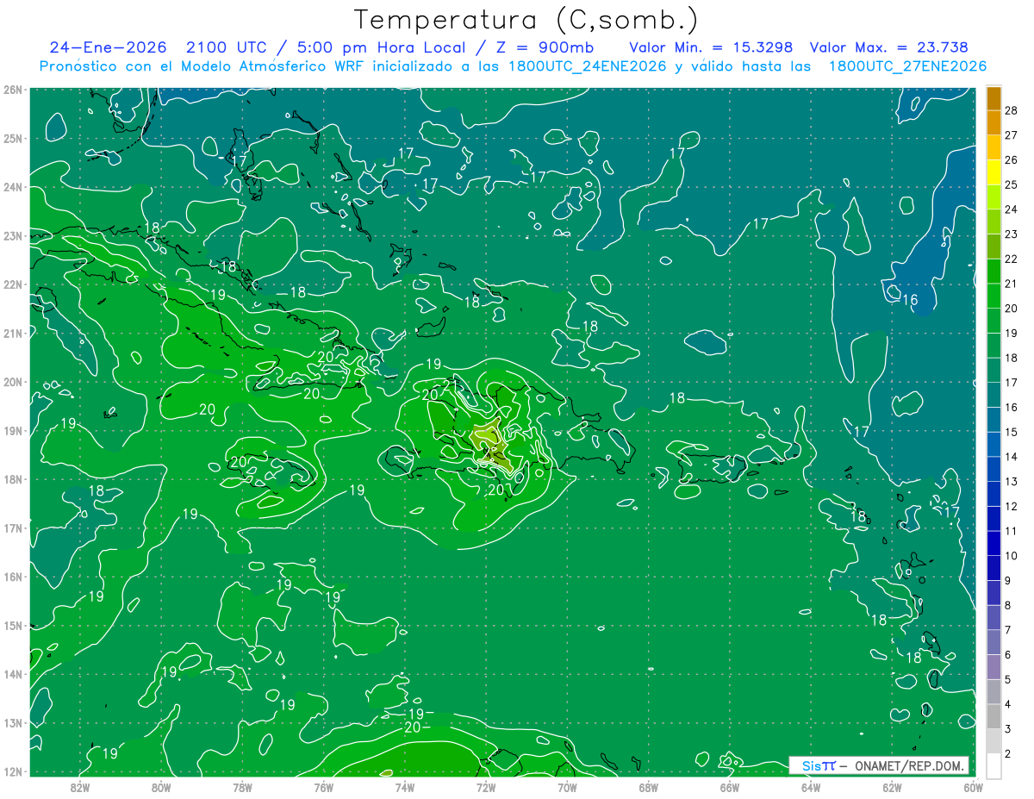Click the 24N latitude axis label
The height and width of the screenshot is (799, 1034).
pos(12,187)
